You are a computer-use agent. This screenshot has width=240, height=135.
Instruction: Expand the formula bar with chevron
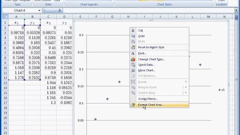[x=236, y=10]
